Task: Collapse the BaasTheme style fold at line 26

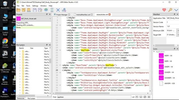Action: coord(60,65)
